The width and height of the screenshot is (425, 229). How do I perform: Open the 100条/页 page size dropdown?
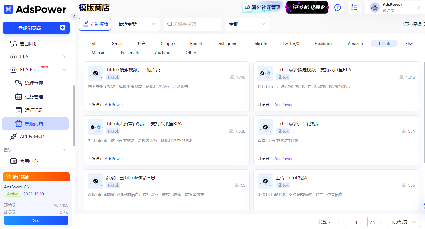coord(403,222)
